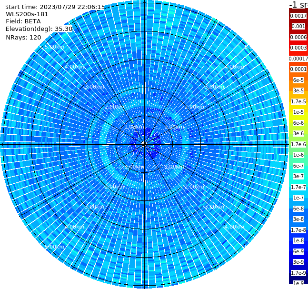Click the 0.0001 colorbar label

pos(298,69)
